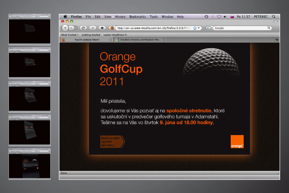Close the Úvodná stránka prehliadača tab

164,40
